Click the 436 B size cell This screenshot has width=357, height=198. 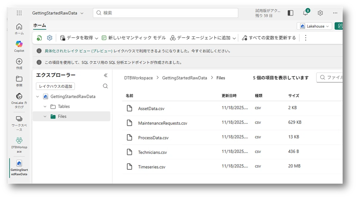(x=293, y=151)
